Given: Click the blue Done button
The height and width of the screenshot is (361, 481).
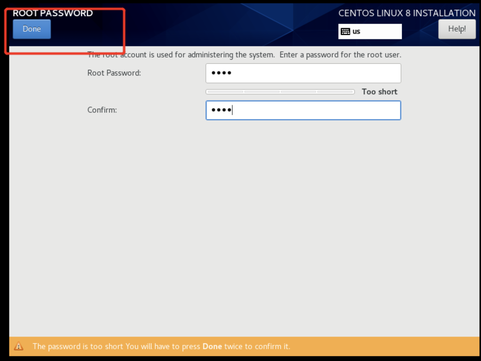Looking at the screenshot, I should [32, 29].
